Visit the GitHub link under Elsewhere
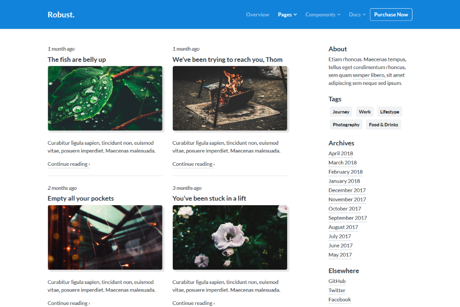 tap(337, 281)
